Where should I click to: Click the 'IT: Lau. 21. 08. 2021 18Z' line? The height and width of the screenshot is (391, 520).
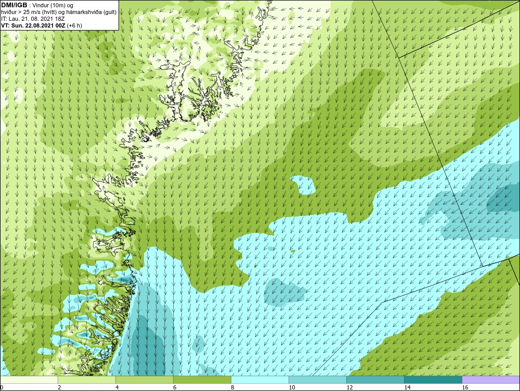coord(32,19)
